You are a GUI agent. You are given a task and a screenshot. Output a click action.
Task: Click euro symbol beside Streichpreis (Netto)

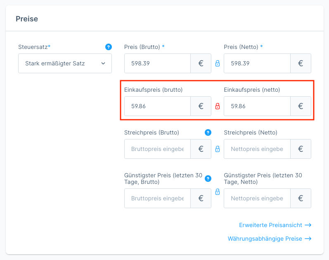click(x=301, y=149)
